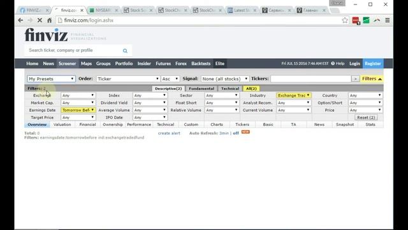
Task: Open the IPO Date filter dropdown
Action: [x=150, y=118]
